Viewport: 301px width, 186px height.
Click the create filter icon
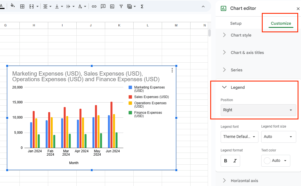point(121,6)
